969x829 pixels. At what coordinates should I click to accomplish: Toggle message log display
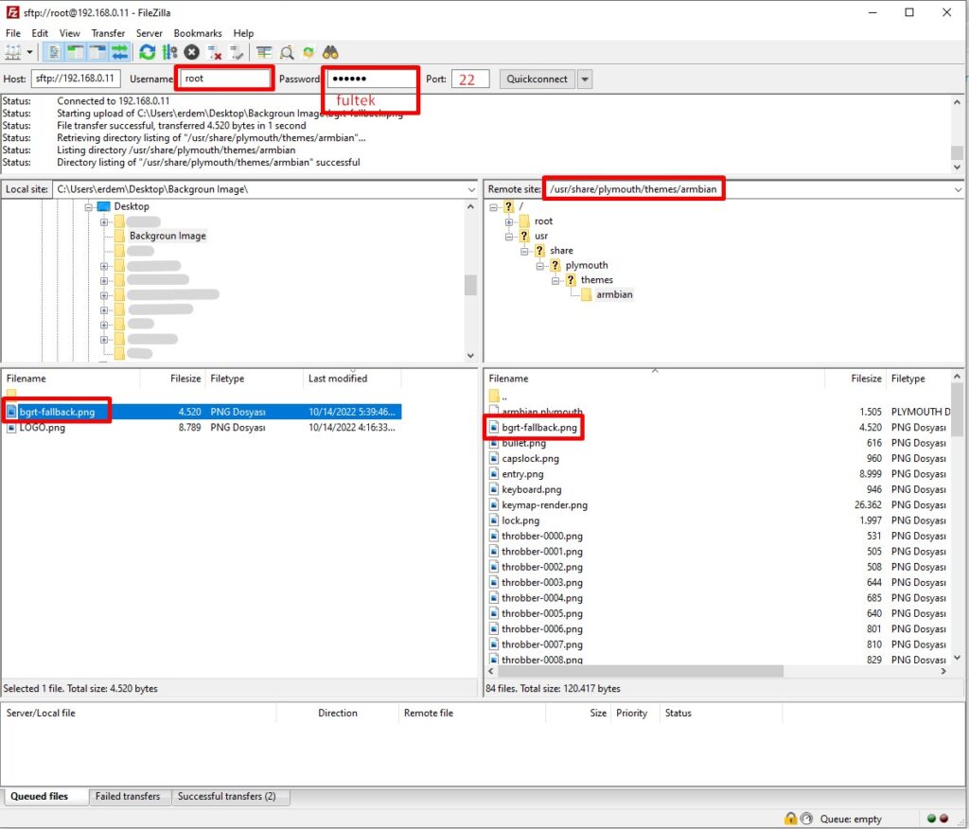[x=54, y=52]
